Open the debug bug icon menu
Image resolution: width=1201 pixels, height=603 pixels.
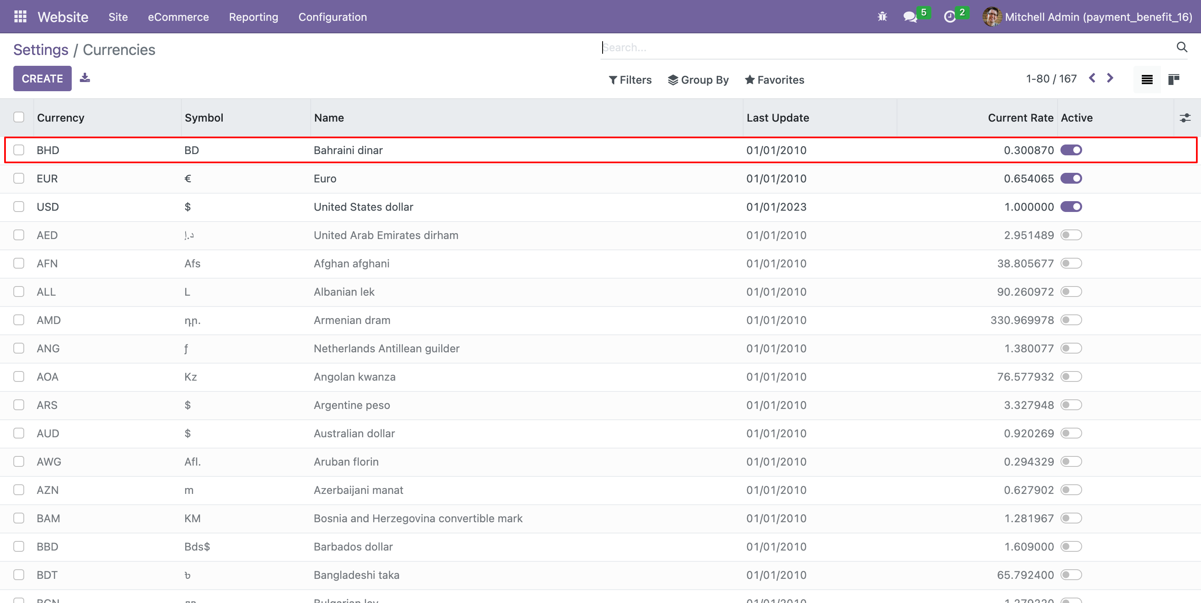[882, 17]
